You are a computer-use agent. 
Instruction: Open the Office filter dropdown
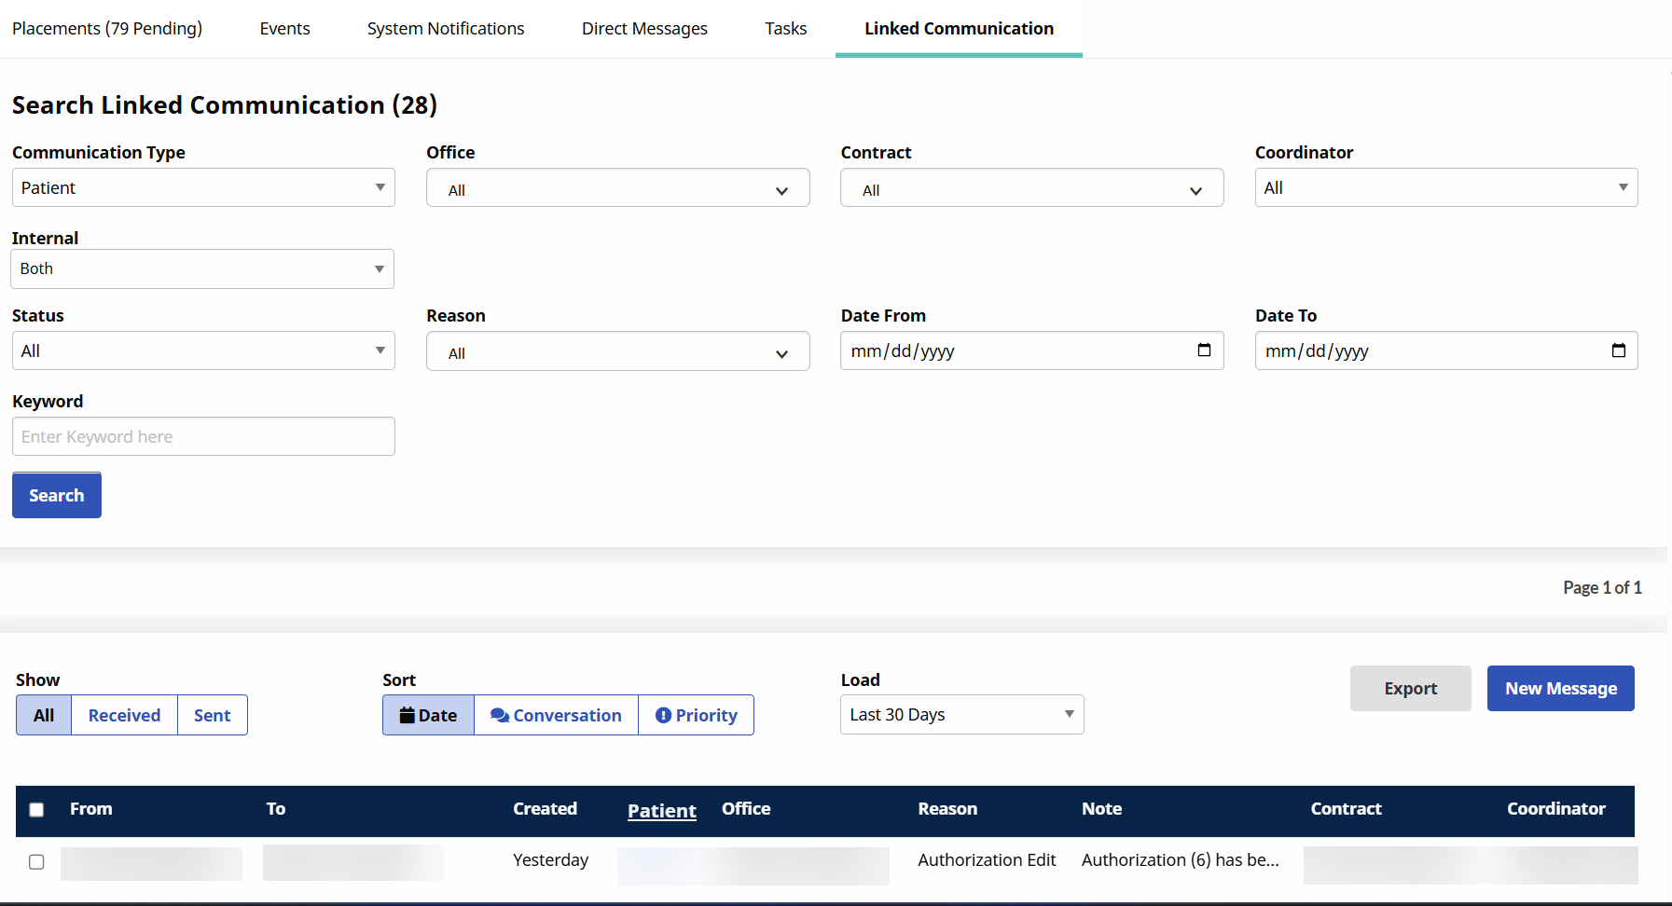(617, 189)
